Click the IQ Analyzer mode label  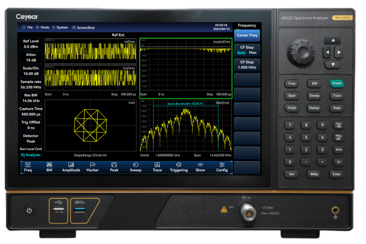tap(31, 155)
